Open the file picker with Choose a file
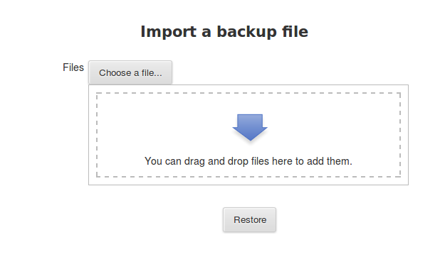Viewport: 440px width, 262px height. 130,72
